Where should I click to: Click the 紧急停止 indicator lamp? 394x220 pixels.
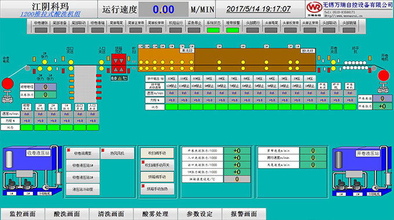pos(194,30)
